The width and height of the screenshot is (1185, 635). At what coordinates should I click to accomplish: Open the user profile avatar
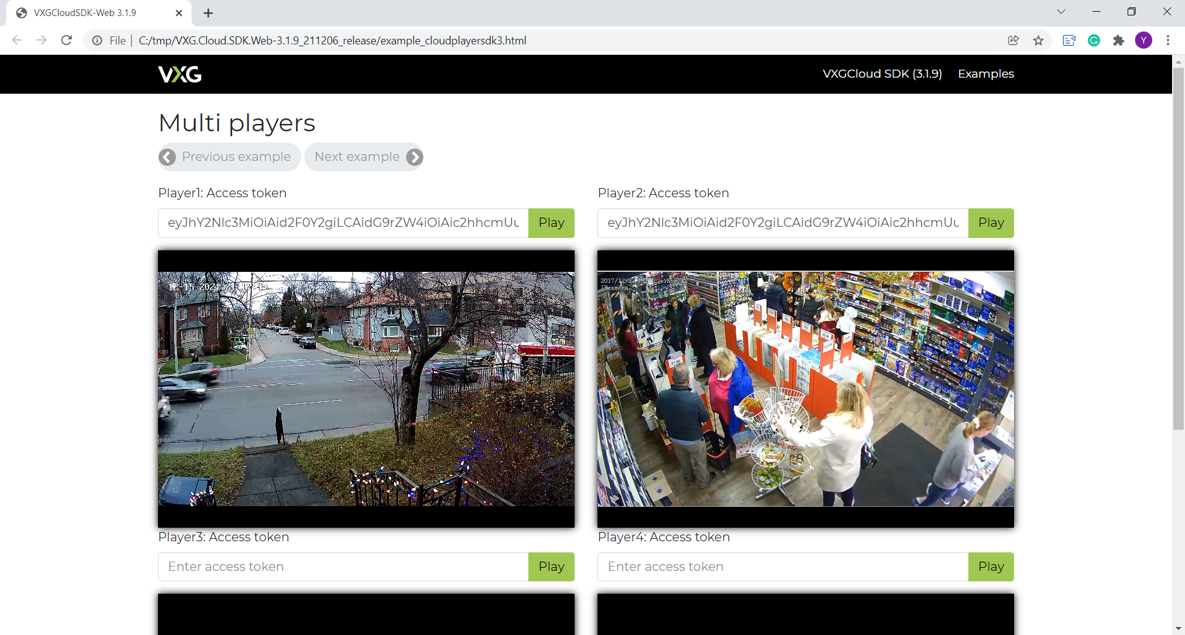click(1143, 41)
